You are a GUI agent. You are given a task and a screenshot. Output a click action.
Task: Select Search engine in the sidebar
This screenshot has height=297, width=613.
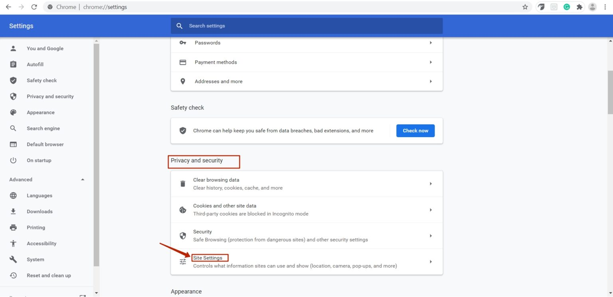point(43,128)
